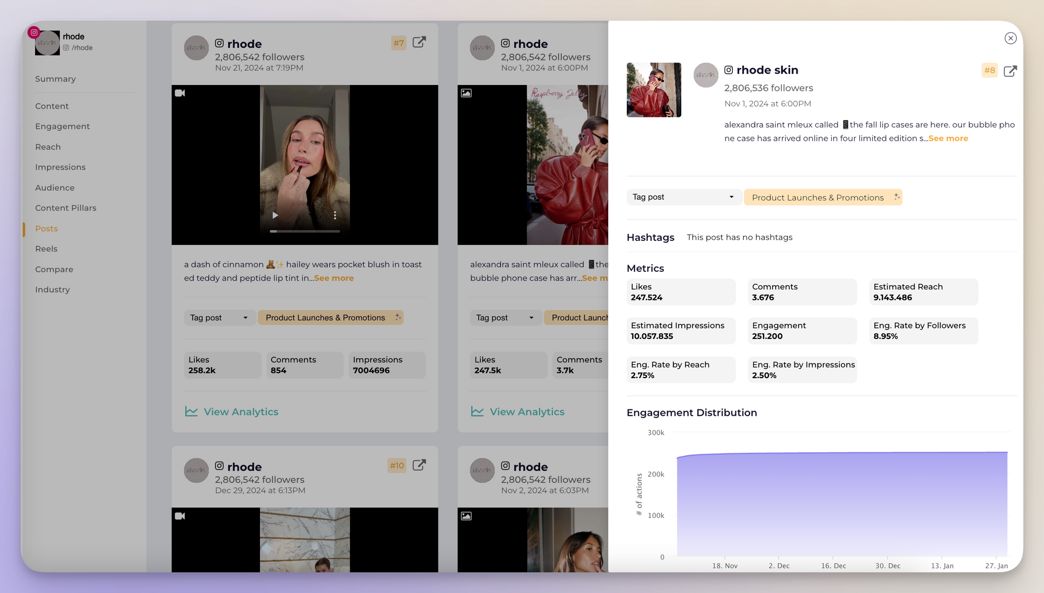Click Impressions 7004696 on Nov 21 post
The width and height of the screenshot is (1044, 593).
point(387,365)
